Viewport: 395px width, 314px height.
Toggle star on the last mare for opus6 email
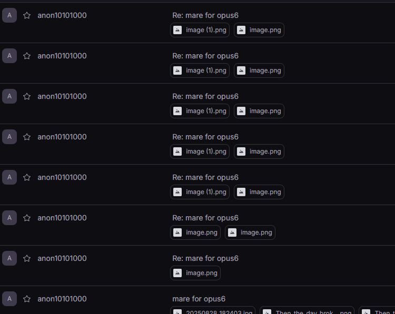coord(27,299)
